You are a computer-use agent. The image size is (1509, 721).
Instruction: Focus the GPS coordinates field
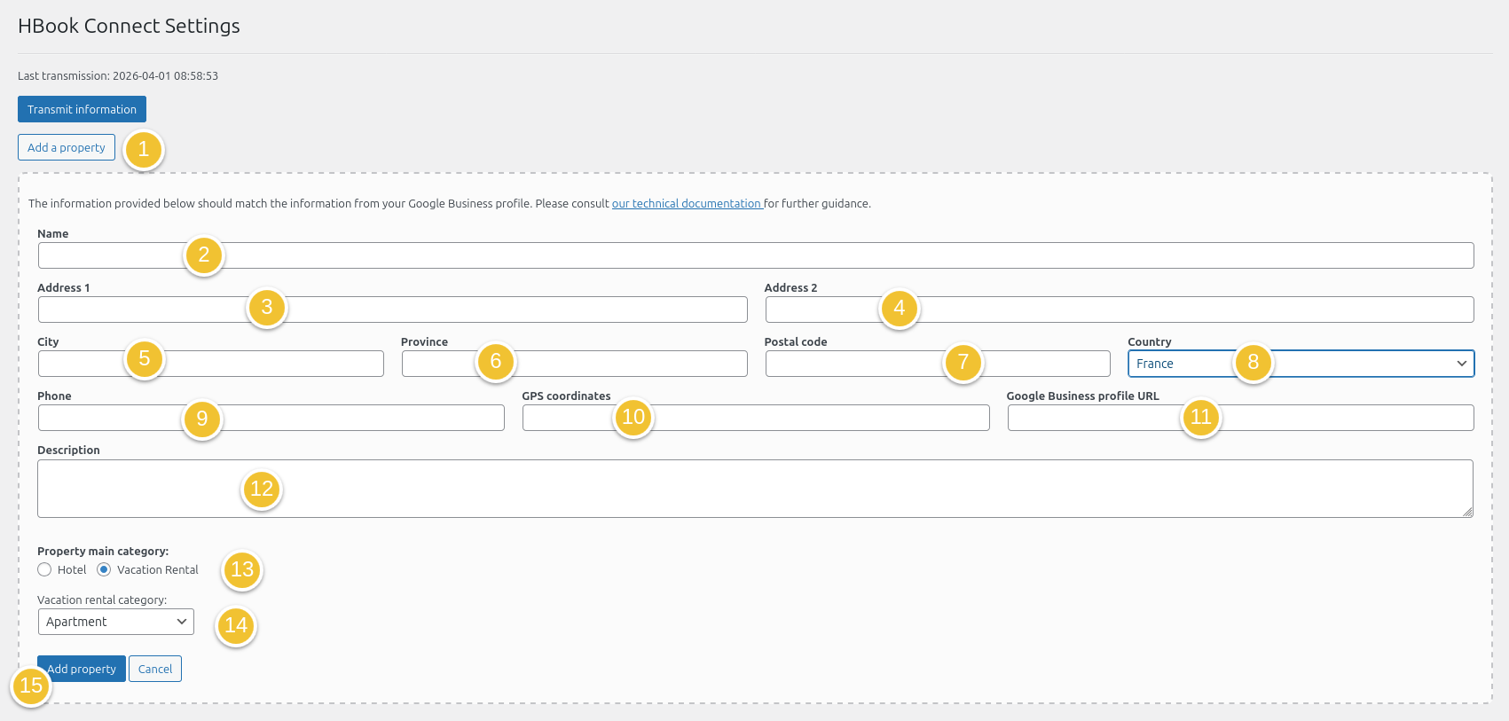[798, 418]
